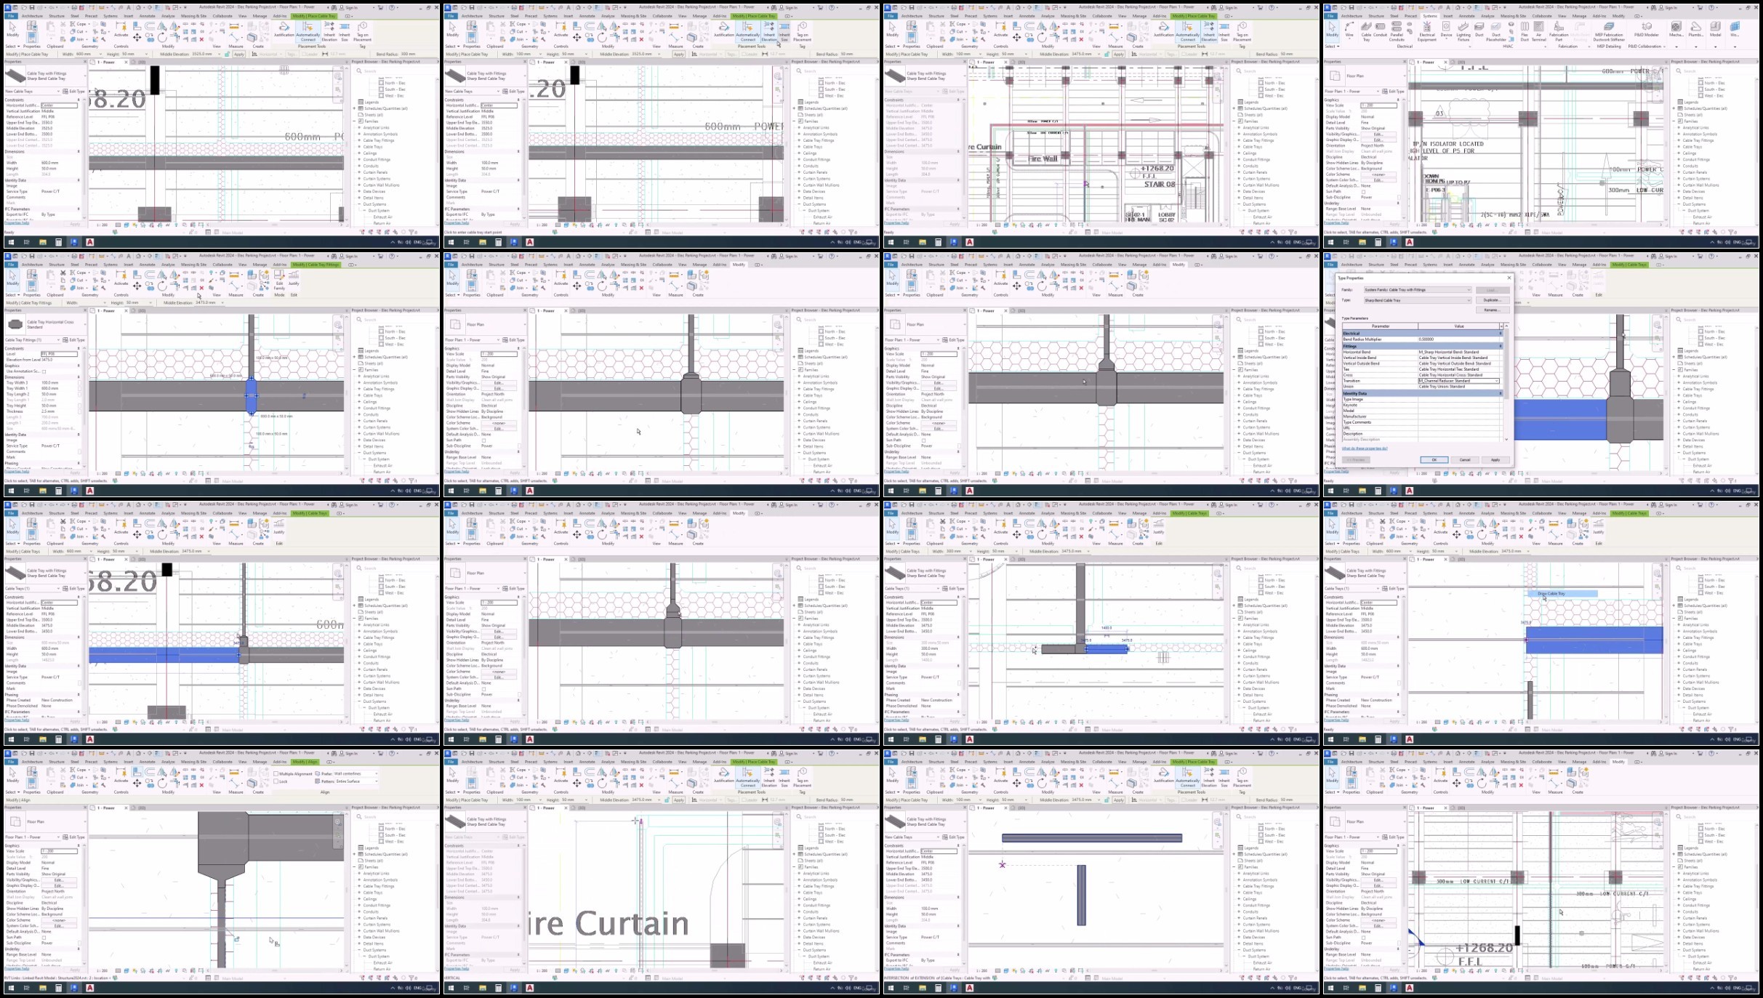
Task: Click the Plumbing panel icon
Action: (x=1696, y=29)
